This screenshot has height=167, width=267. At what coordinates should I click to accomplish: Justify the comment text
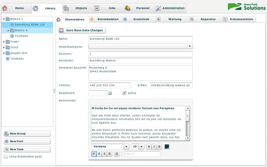109,154
